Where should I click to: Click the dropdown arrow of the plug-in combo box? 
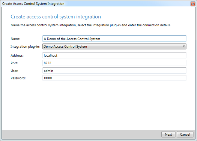tap(184, 46)
